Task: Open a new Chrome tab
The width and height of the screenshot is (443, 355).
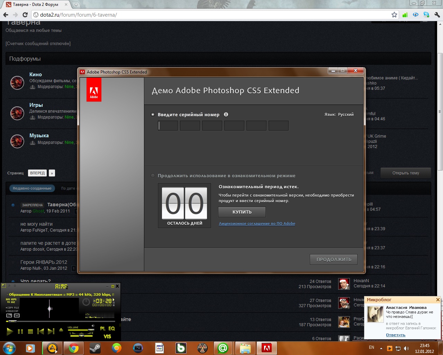Action: click(x=76, y=5)
